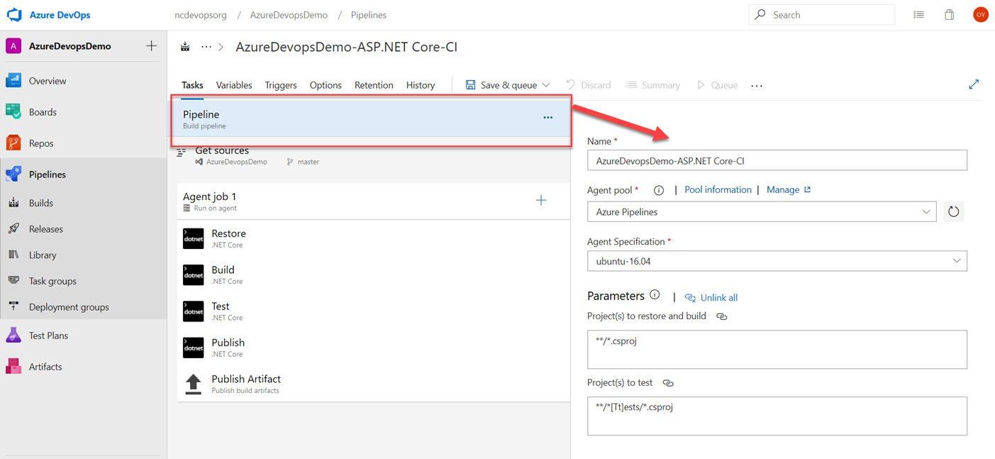The height and width of the screenshot is (459, 995).
Task: Switch to the Tasks tab
Action: coord(192,85)
